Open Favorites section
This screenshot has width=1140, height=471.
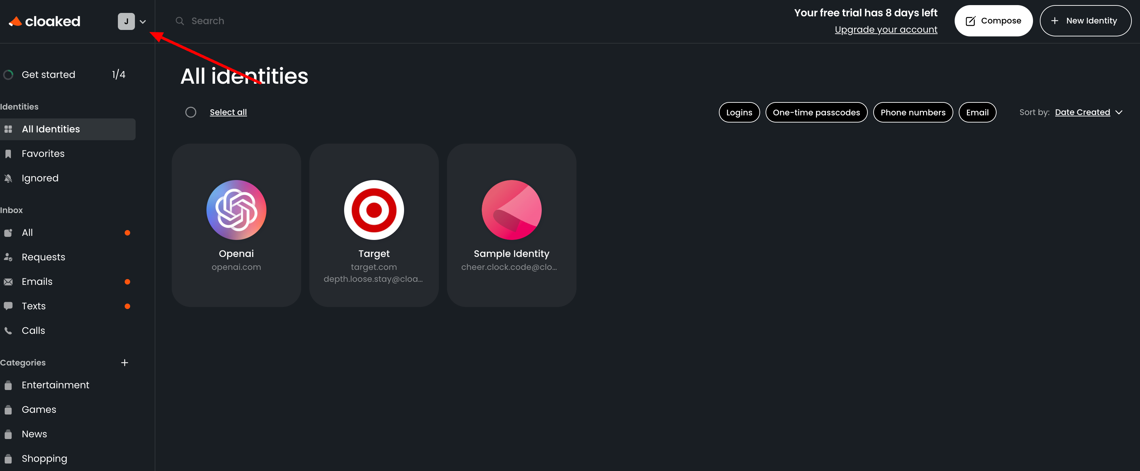tap(43, 154)
